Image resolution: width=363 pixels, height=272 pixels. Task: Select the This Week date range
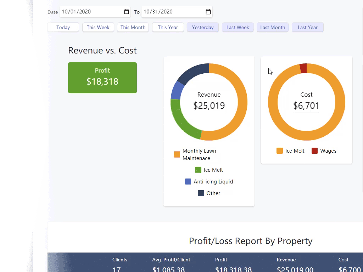[x=98, y=27]
